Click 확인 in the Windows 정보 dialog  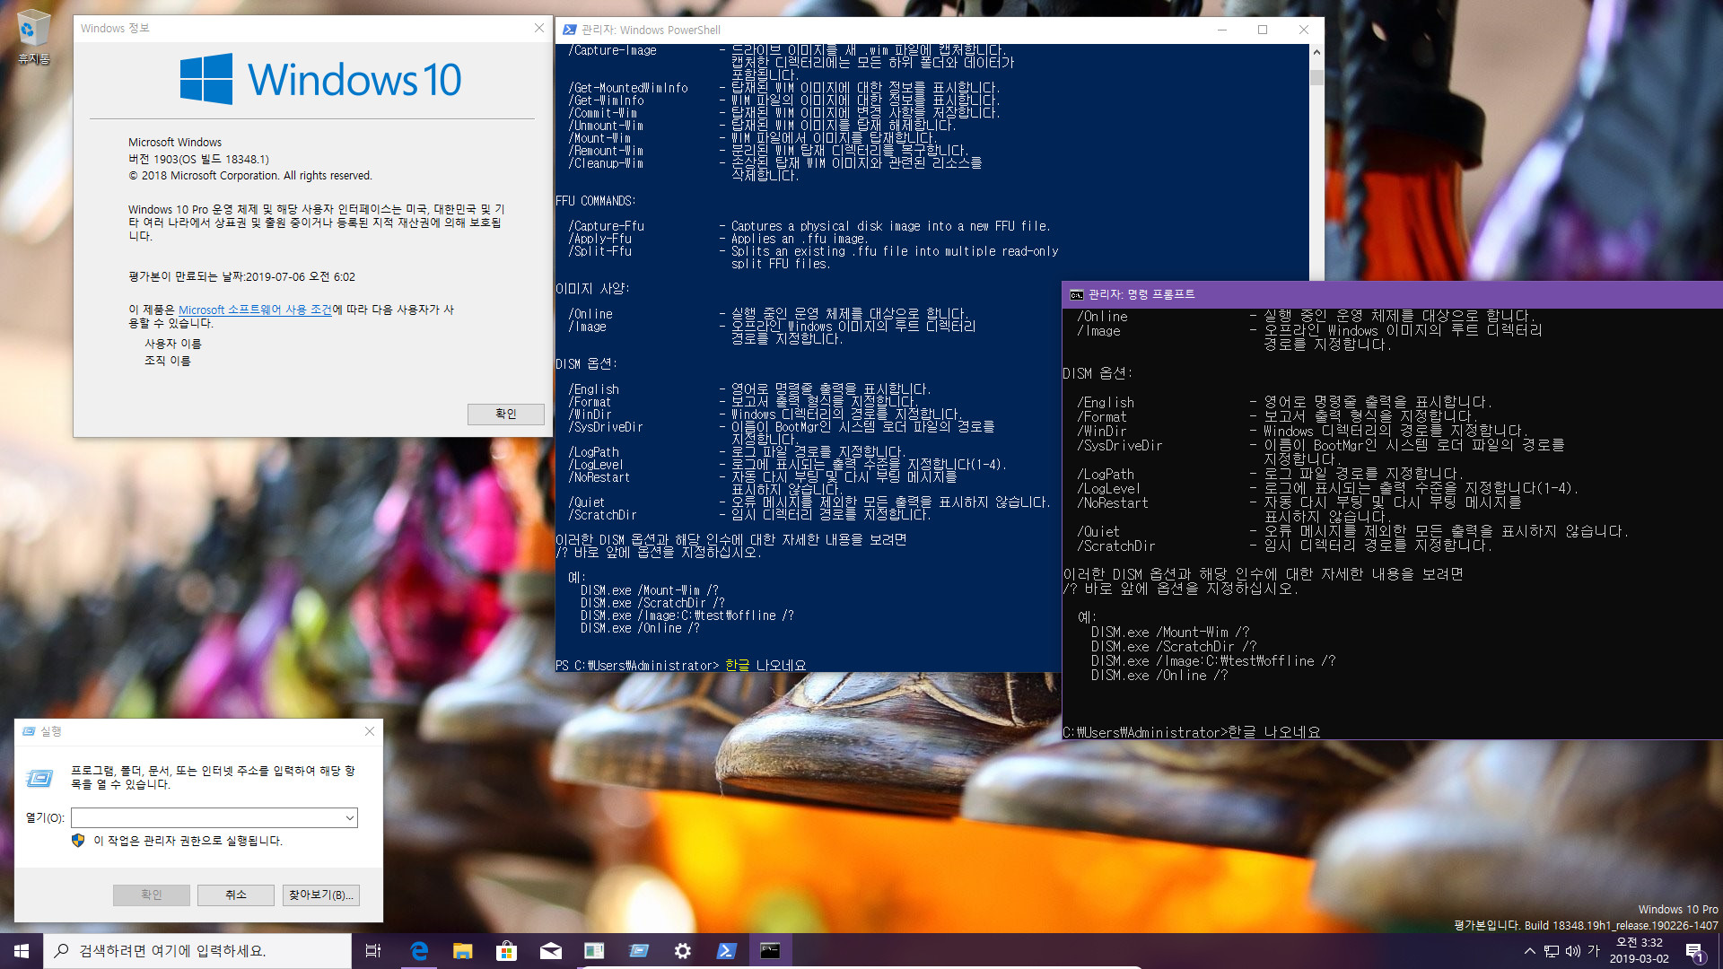click(x=506, y=414)
